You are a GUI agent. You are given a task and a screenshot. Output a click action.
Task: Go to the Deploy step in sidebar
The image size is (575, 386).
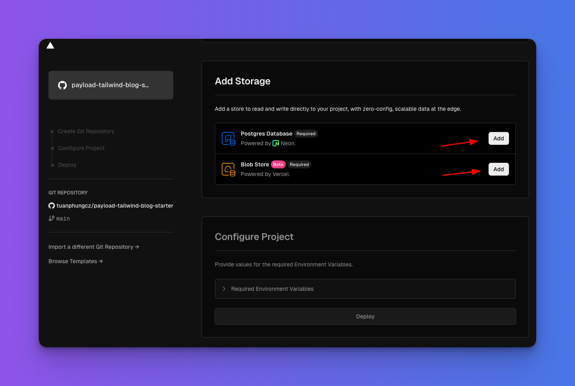(x=67, y=165)
